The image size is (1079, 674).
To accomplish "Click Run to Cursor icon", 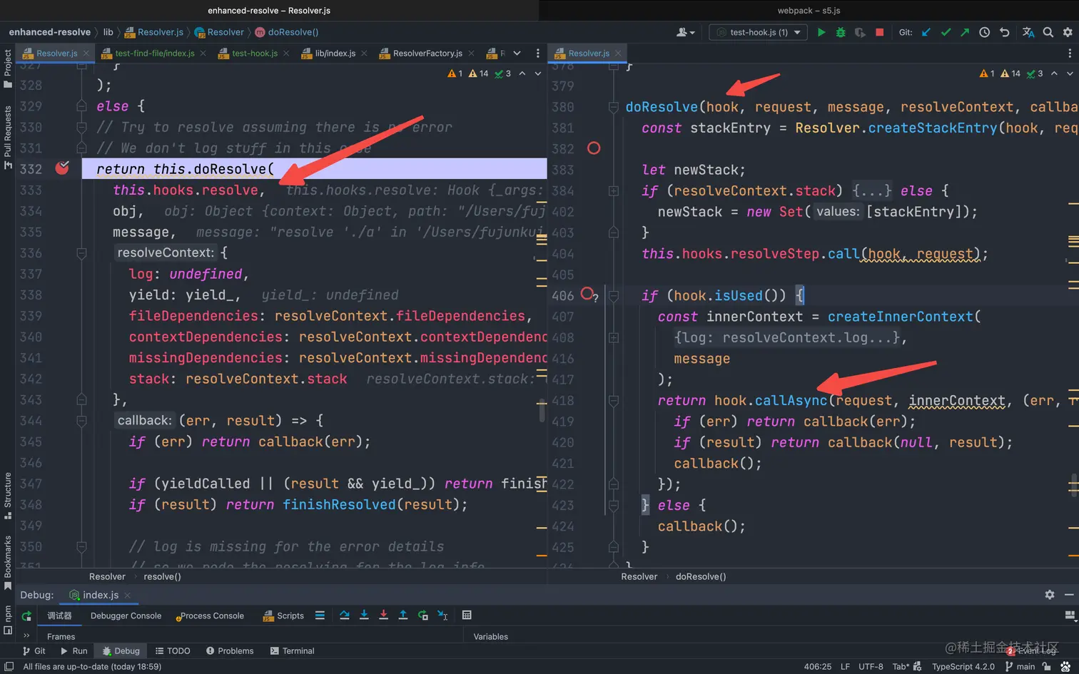I will tap(442, 616).
